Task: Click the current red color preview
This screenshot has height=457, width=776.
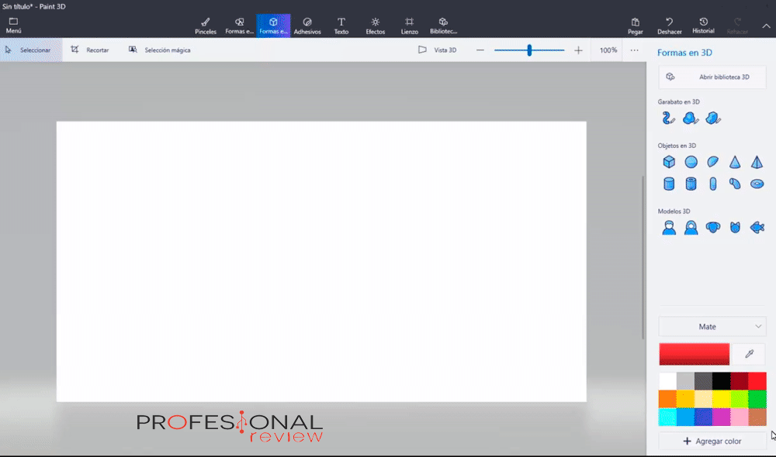Action: coord(694,354)
